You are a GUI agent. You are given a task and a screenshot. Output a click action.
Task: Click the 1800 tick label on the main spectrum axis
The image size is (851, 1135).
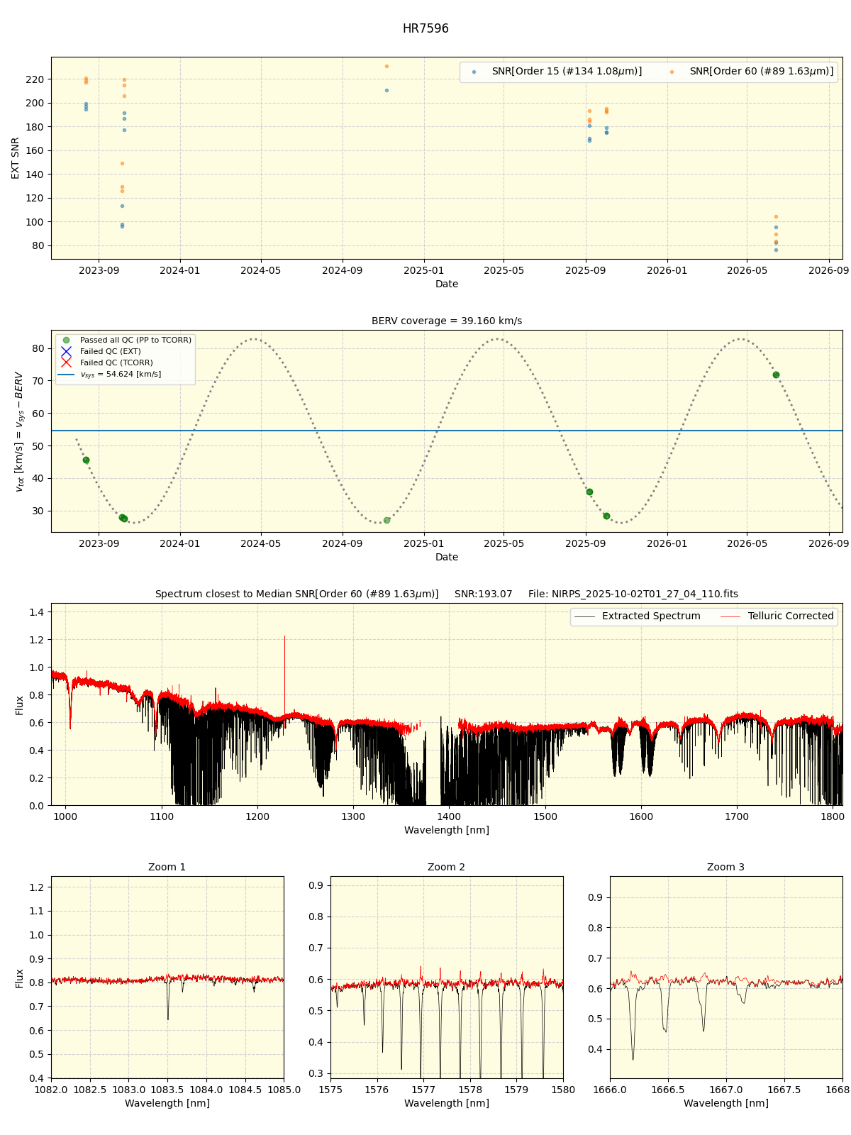click(833, 816)
